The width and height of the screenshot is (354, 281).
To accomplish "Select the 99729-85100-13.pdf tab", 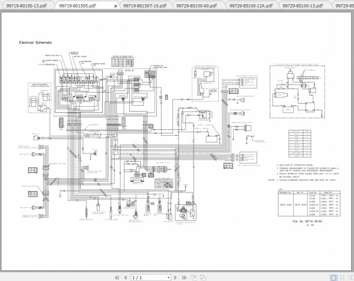I will coord(303,6).
